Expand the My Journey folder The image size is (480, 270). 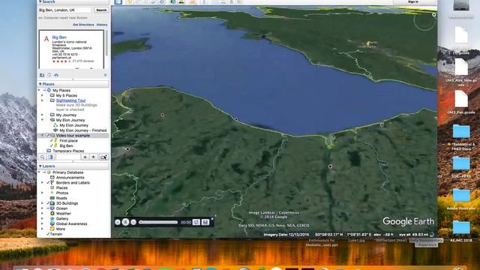(x=42, y=115)
